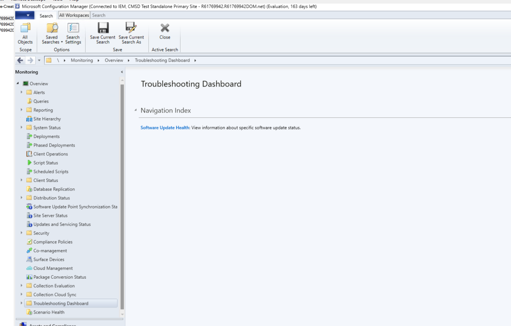Image resolution: width=511 pixels, height=326 pixels.
Task: Expand the Collection Cloud Sync node
Action: pos(21,294)
